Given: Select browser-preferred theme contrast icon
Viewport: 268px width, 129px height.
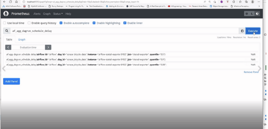Looking at the screenshot, I should (257, 14).
